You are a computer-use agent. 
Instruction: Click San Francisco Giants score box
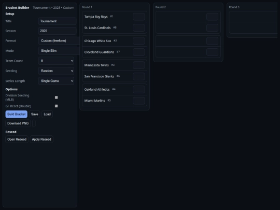coord(139,76)
